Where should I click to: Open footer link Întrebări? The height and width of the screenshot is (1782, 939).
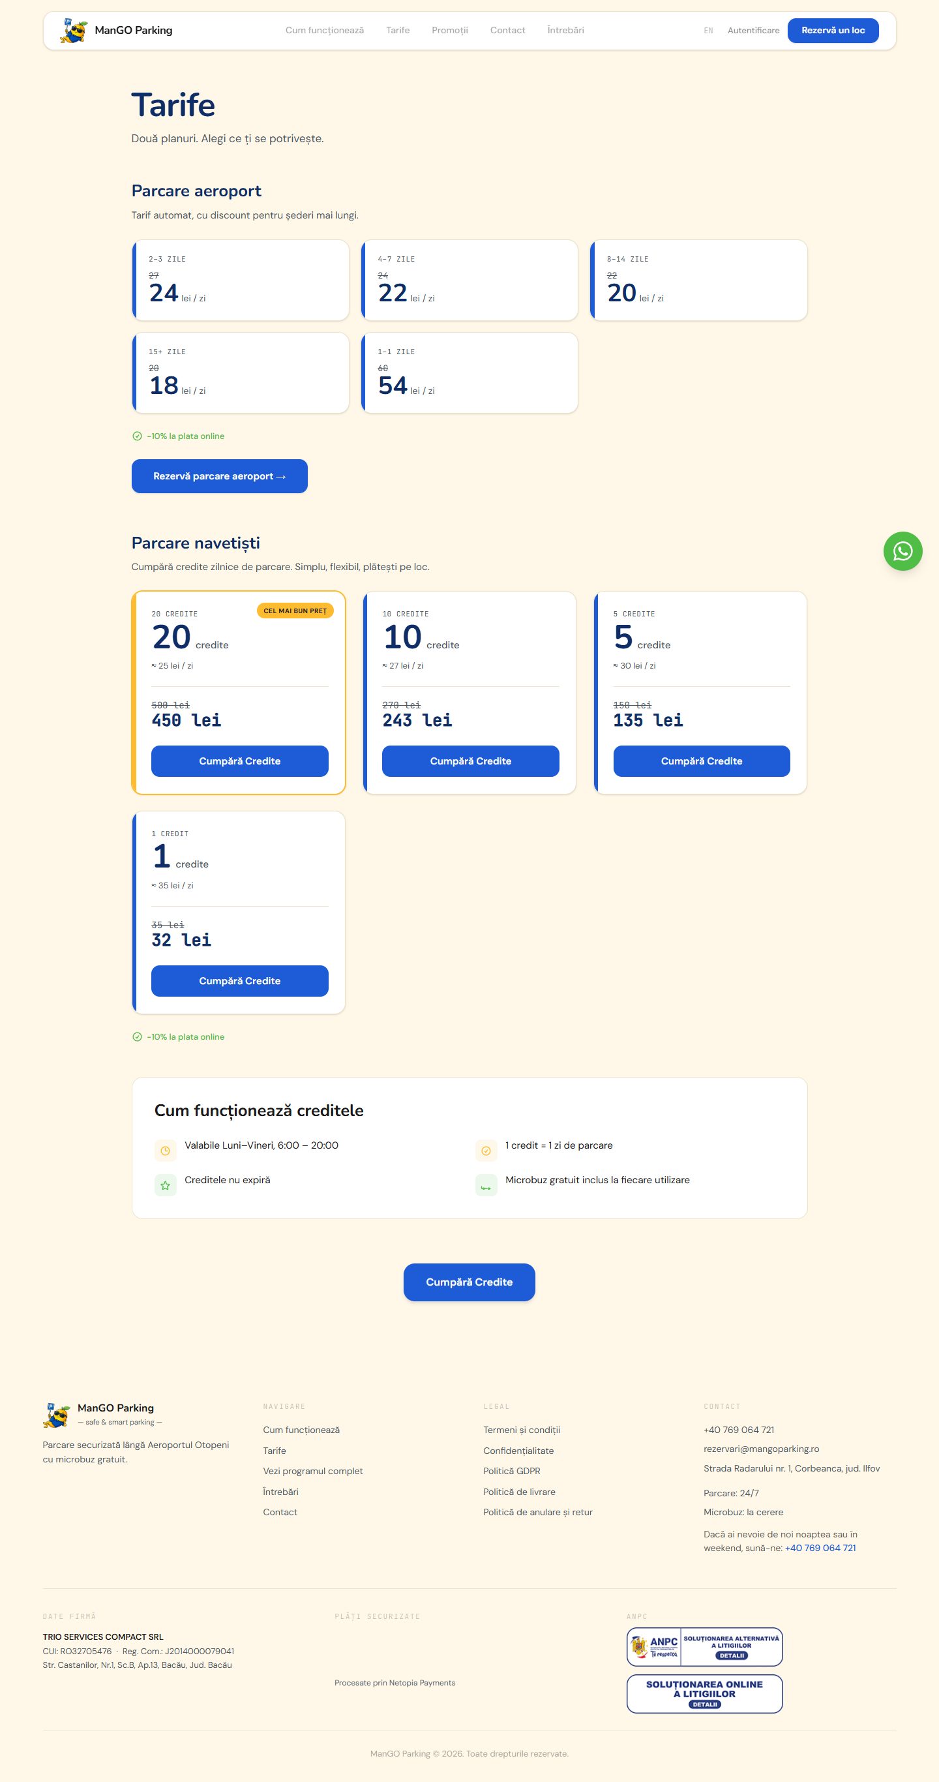[x=281, y=1492]
